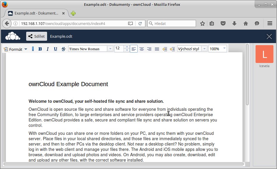This screenshot has height=169, width=277.
Task: Click the Sdílet share button
Action: coord(37,36)
